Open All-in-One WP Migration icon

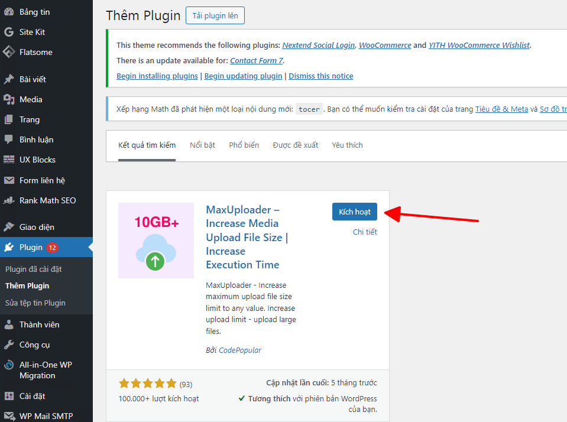click(9, 365)
